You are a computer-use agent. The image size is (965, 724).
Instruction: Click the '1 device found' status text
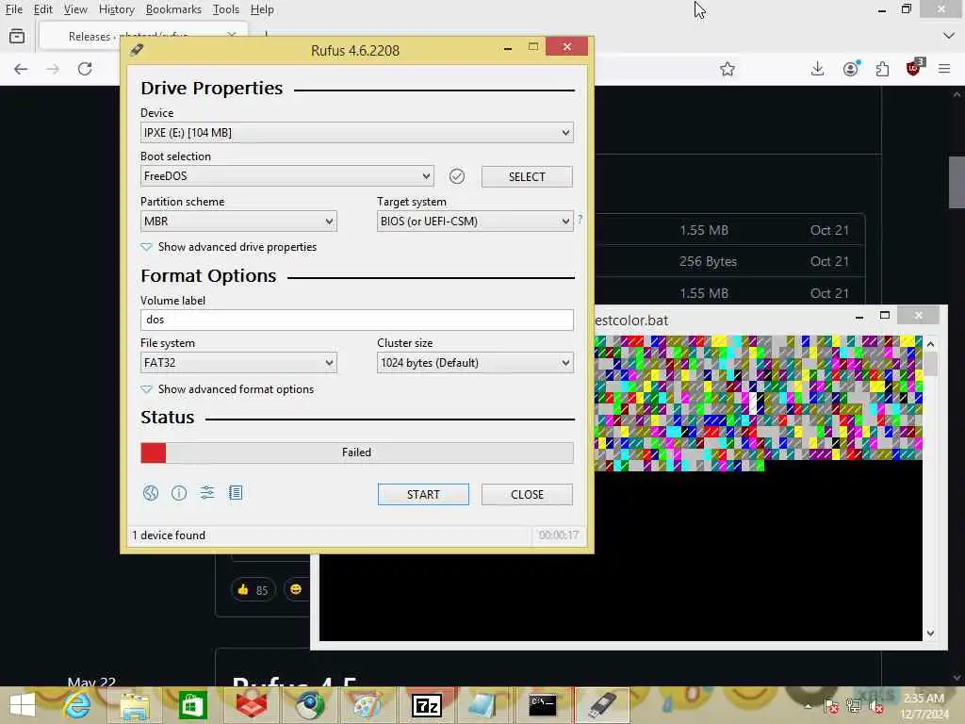[169, 535]
